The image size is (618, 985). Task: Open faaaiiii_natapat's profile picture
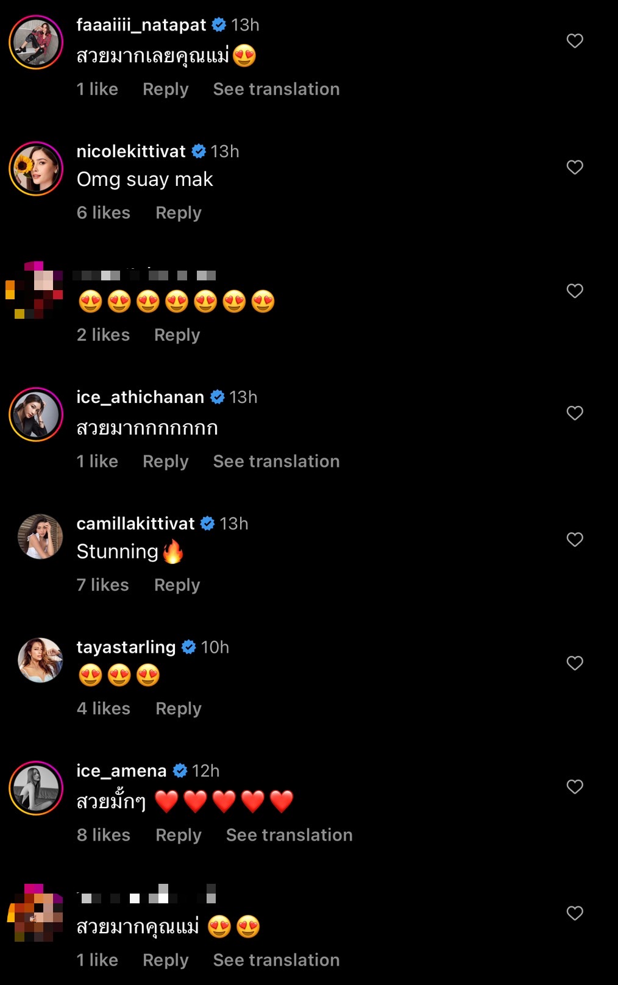point(37,42)
